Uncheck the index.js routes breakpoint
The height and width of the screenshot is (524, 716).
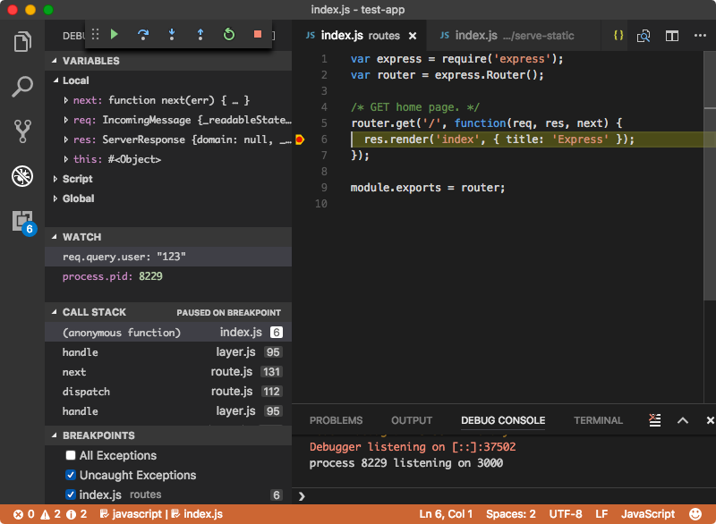71,494
